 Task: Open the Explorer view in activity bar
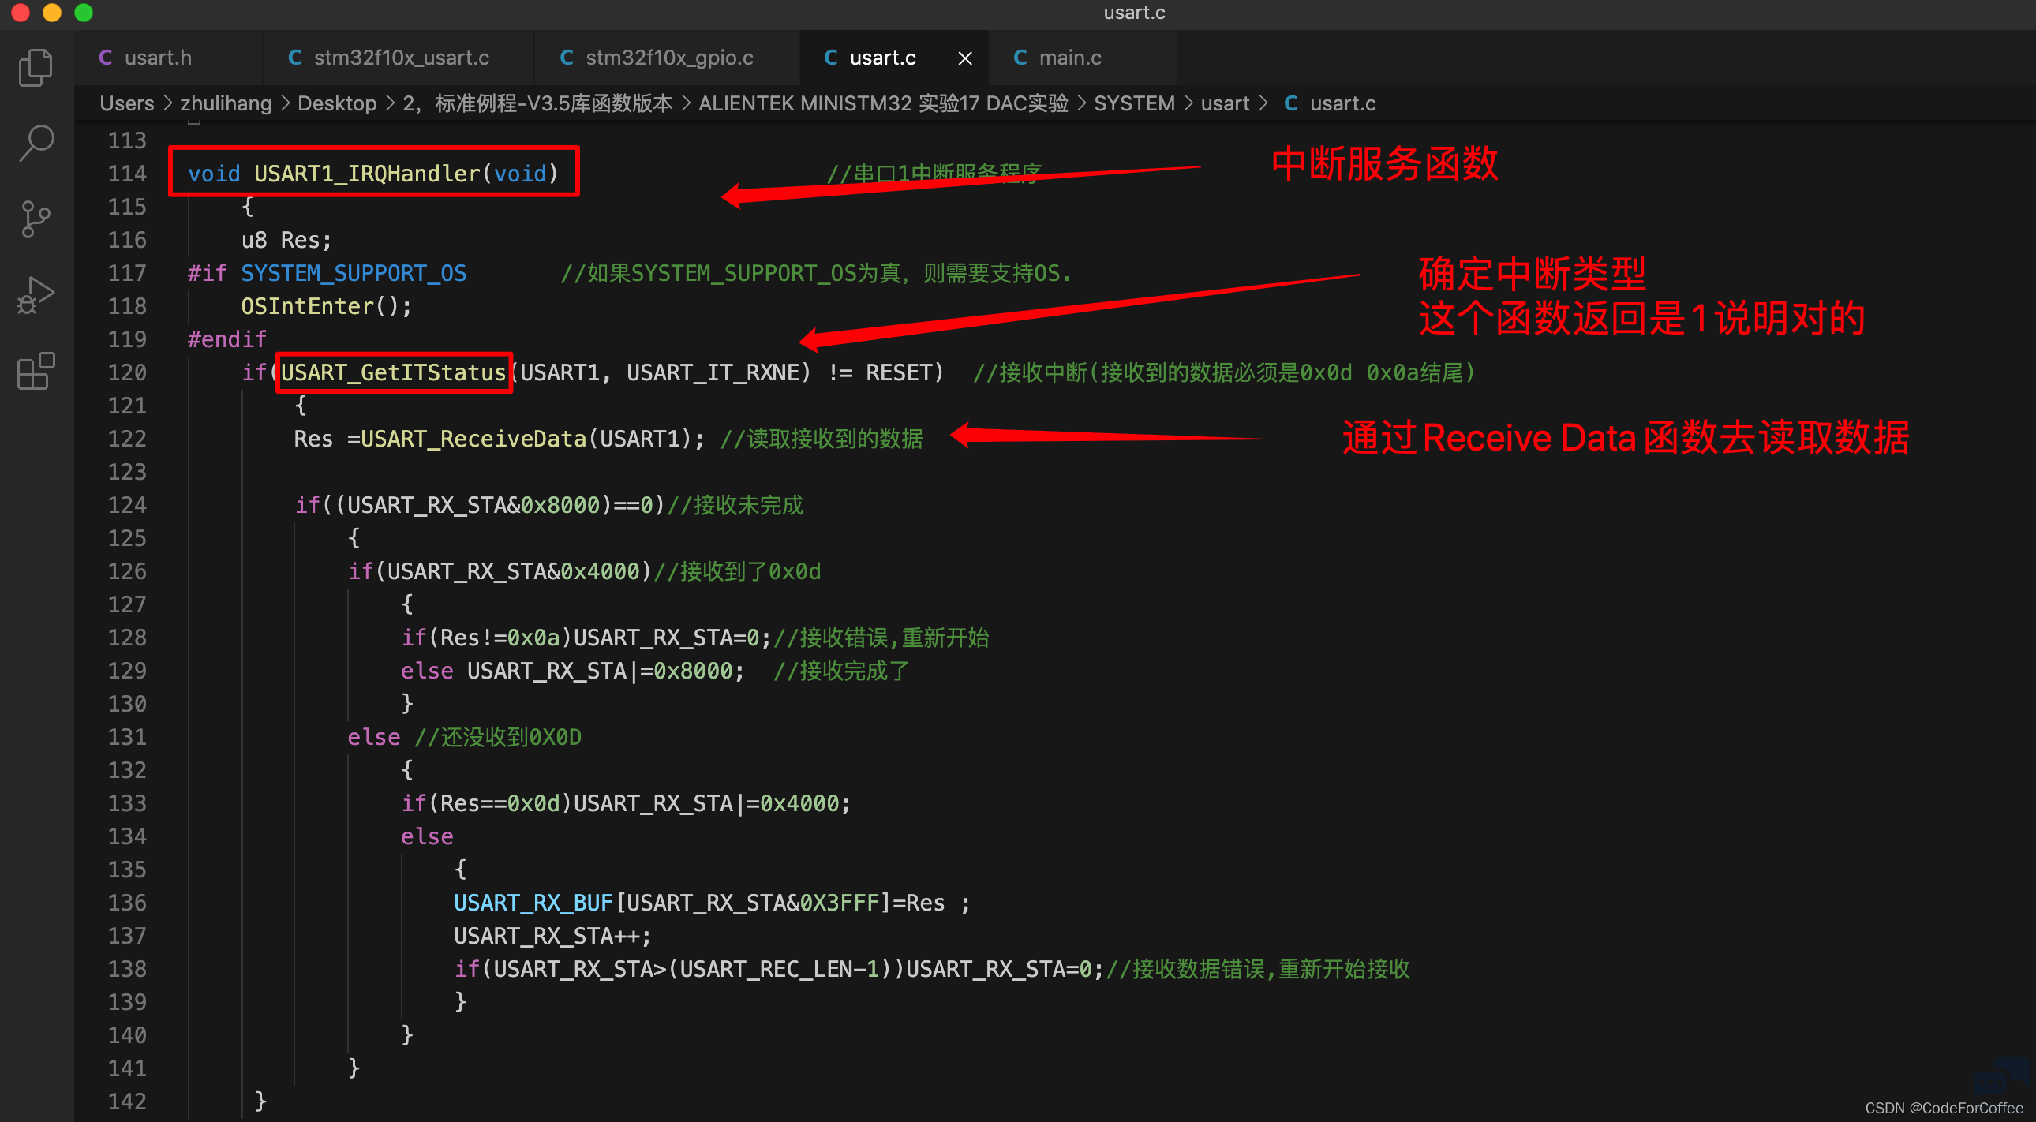click(x=36, y=67)
